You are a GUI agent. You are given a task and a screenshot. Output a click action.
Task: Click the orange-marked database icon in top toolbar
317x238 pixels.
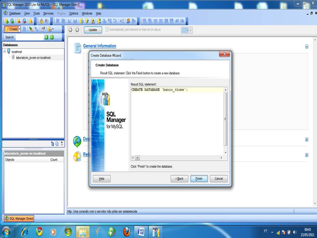coord(30,21)
